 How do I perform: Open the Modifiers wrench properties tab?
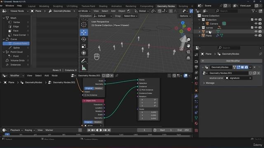pos(196,96)
